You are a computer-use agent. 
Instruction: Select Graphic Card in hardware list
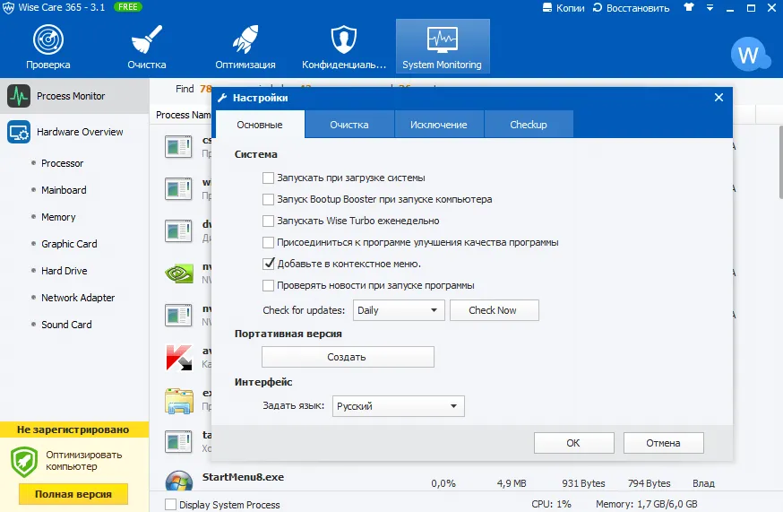[x=69, y=244]
